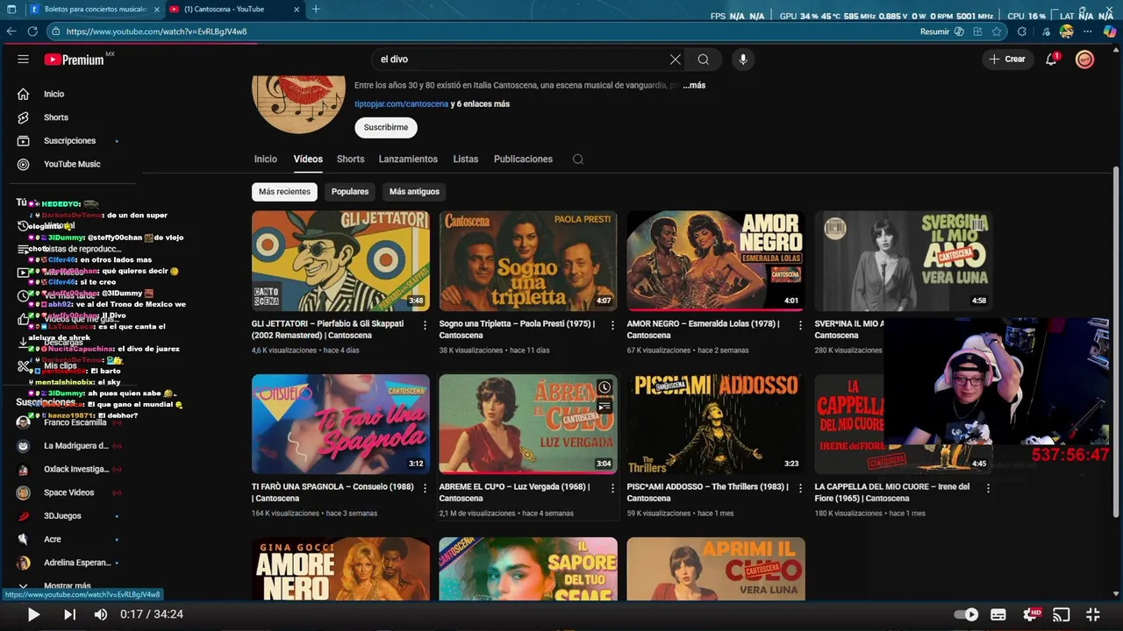Open the Publicaciones tab
This screenshot has height=631, width=1123.
click(x=523, y=160)
